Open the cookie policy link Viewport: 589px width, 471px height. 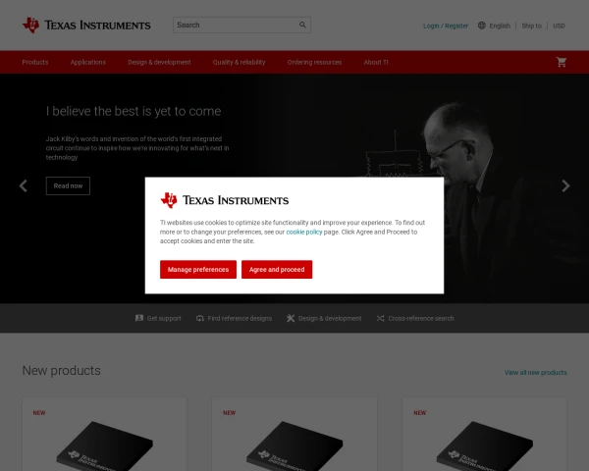(304, 232)
